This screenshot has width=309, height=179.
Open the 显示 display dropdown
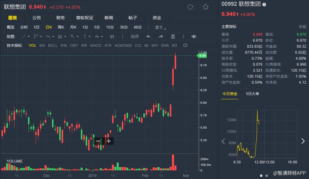pyautogui.click(x=160, y=27)
